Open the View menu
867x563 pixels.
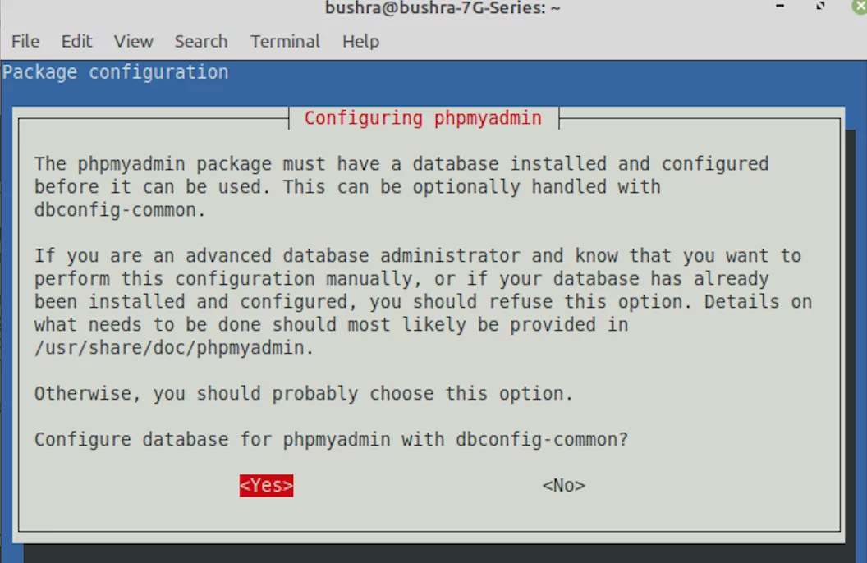(x=133, y=41)
